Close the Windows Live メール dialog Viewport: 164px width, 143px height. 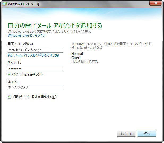(156, 3)
